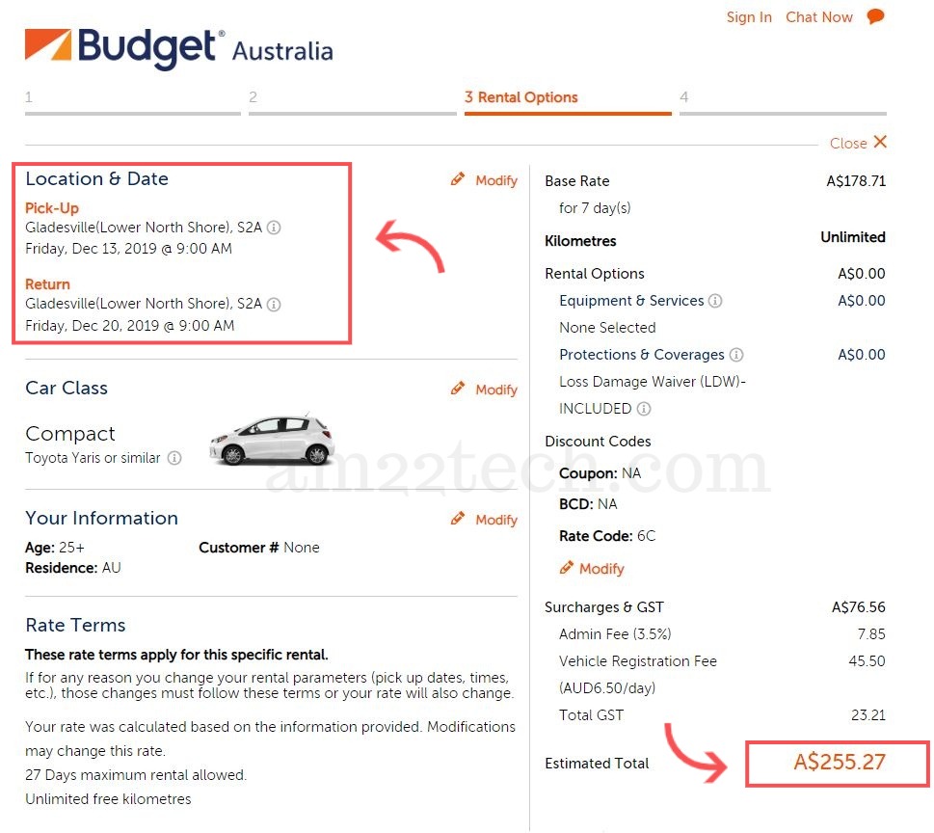
Task: Click the Sign In link
Action: [749, 17]
